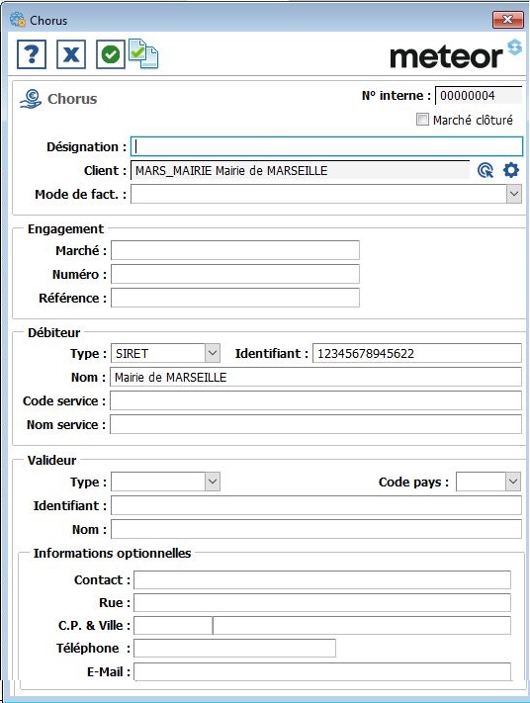Close the Chorus window
Viewport: 530px width, 703px height.
pyautogui.click(x=507, y=19)
